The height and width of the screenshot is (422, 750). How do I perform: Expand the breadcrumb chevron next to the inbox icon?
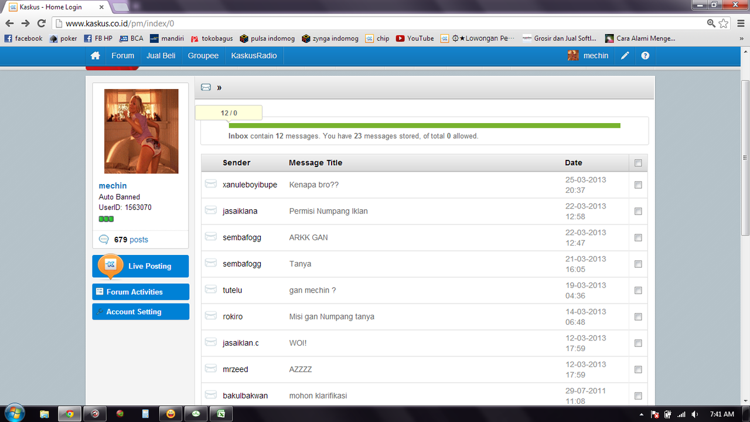tap(219, 87)
